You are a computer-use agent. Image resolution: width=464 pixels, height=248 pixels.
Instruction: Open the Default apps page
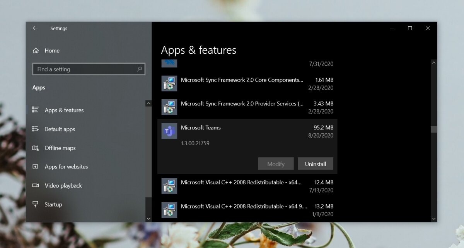coord(60,129)
